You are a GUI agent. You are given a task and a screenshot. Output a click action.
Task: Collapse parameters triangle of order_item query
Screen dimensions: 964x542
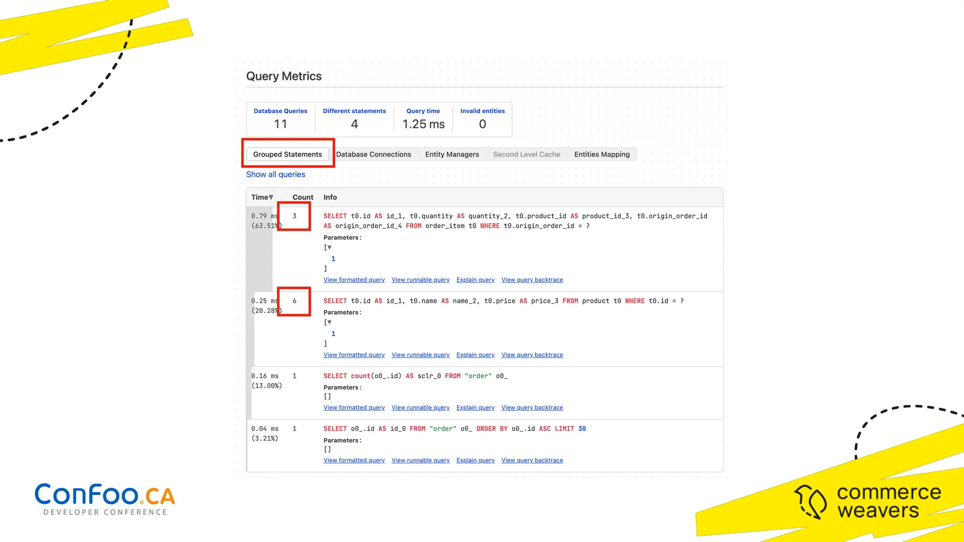coord(329,247)
